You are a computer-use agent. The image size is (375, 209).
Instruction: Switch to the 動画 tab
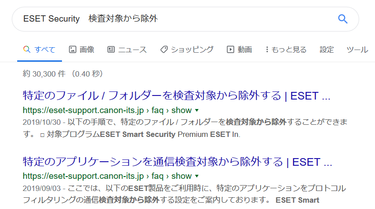[x=245, y=50]
